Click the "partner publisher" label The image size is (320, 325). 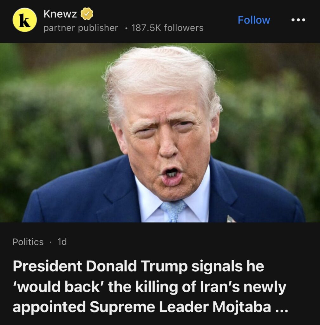click(81, 28)
